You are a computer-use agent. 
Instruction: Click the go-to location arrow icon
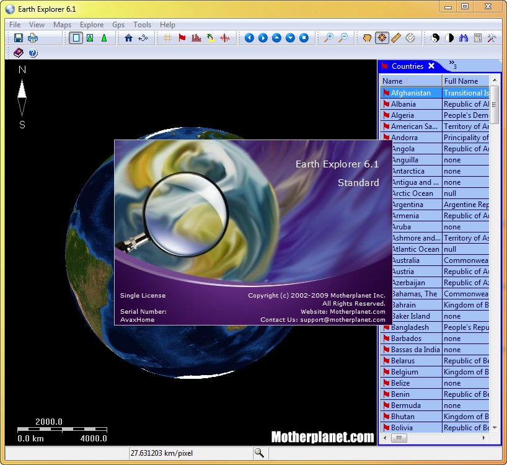(x=143, y=38)
